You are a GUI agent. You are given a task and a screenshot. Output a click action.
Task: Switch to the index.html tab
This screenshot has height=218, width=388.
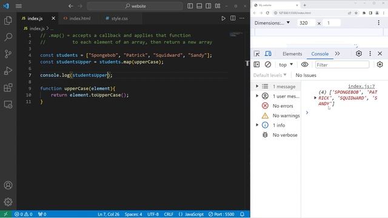coord(79,19)
